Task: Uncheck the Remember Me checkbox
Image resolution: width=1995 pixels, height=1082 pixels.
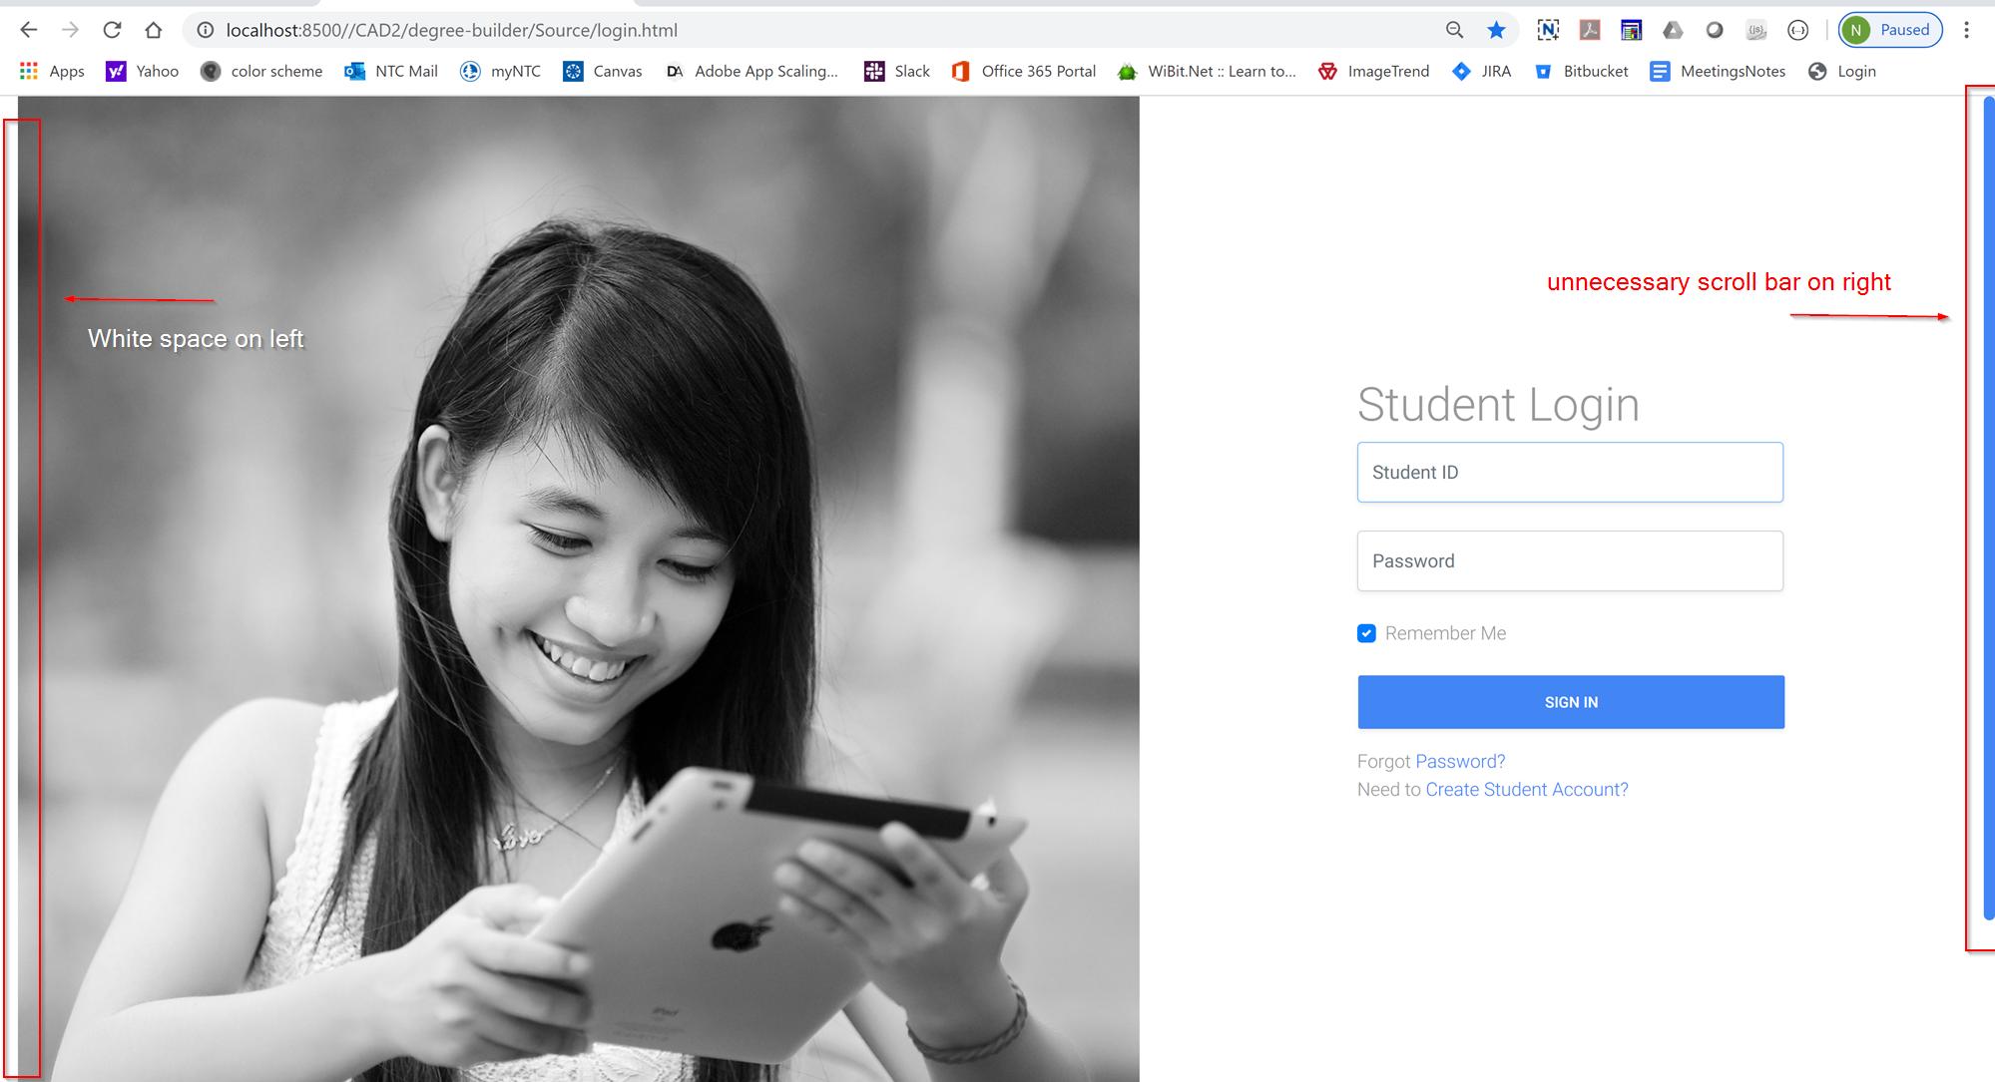Action: click(x=1366, y=633)
